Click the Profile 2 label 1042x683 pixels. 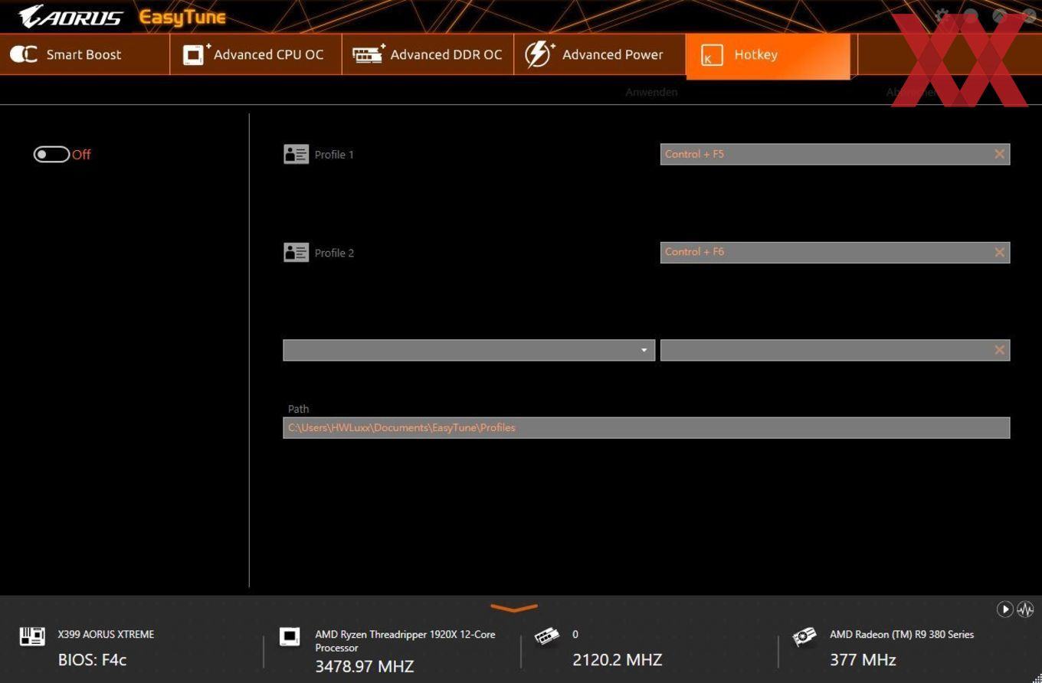tap(334, 253)
